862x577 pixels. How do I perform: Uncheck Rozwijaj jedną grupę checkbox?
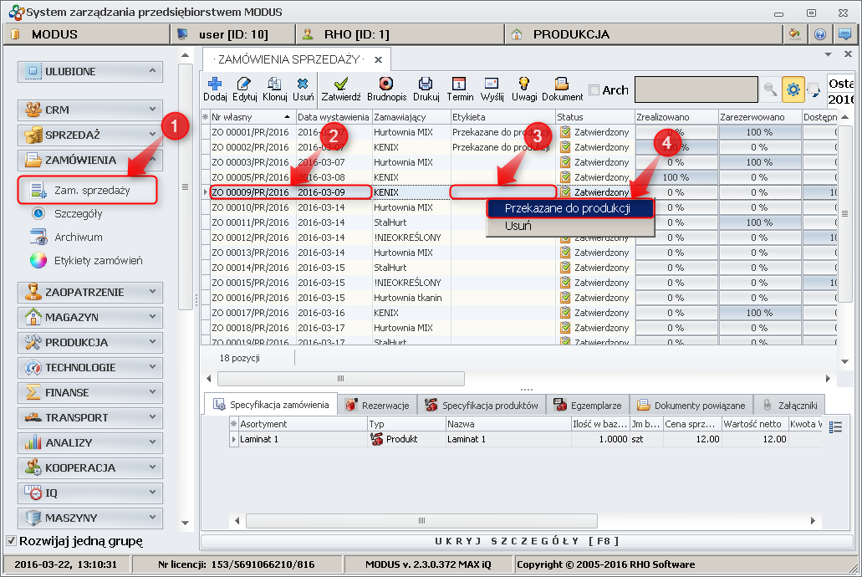tap(11, 540)
